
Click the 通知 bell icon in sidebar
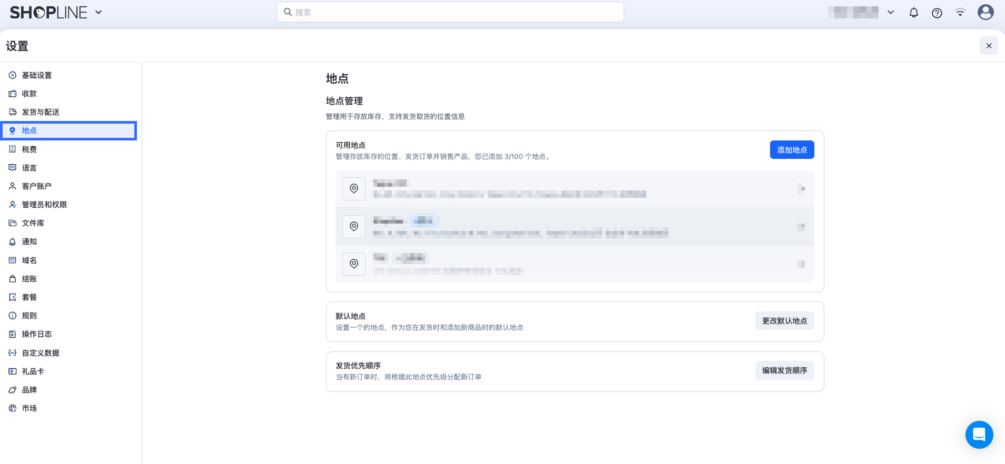[x=13, y=241]
